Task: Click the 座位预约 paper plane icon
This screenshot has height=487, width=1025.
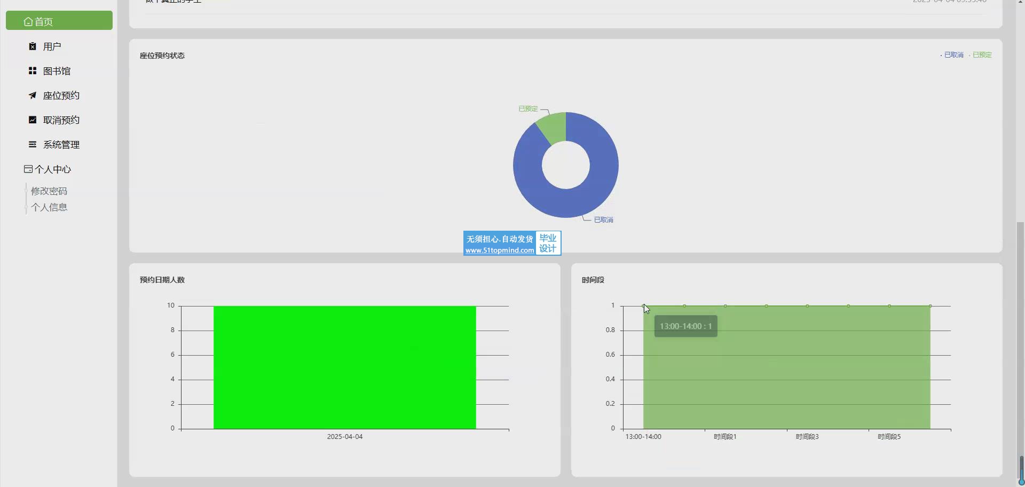Action: (x=33, y=96)
